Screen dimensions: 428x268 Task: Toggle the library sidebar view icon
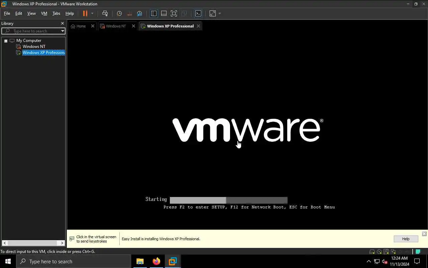154,13
